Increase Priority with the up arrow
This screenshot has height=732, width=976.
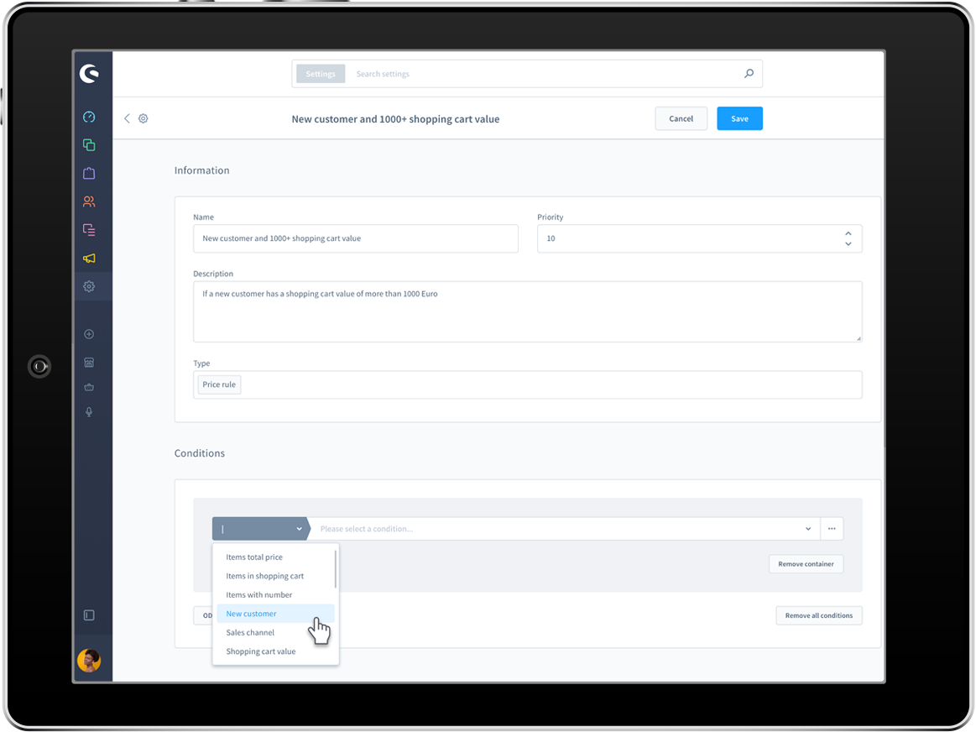coord(848,233)
